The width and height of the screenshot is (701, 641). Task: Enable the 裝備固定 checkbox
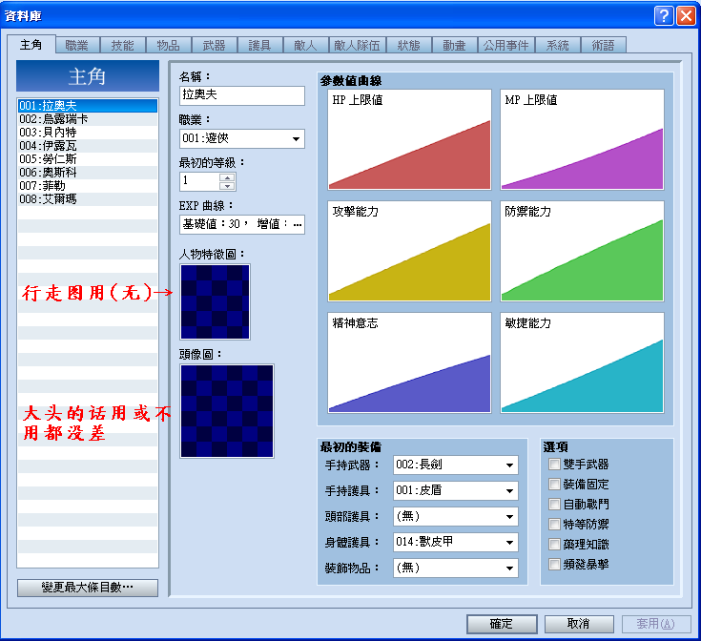554,485
